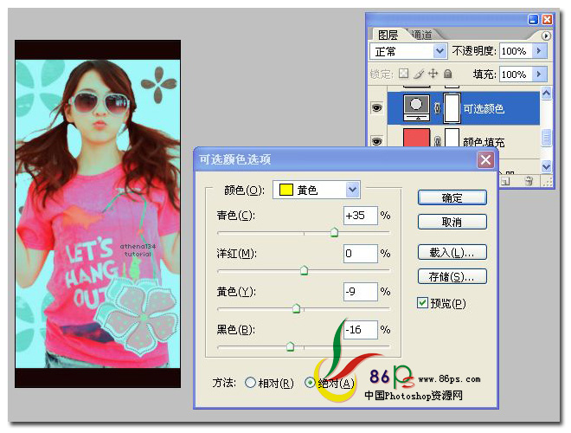571x433 pixels.
Task: Open the blend mode dropdown showing 正常
Action: 408,51
